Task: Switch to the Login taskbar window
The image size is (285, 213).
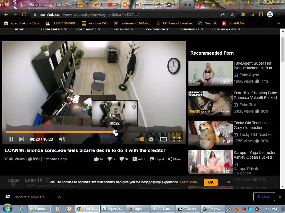Action: (138, 209)
